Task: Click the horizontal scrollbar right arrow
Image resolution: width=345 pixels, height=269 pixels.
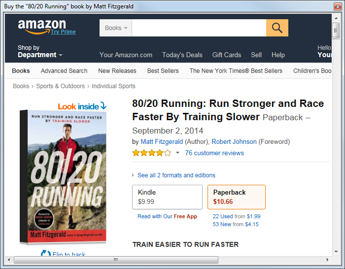Action: pos(327,260)
